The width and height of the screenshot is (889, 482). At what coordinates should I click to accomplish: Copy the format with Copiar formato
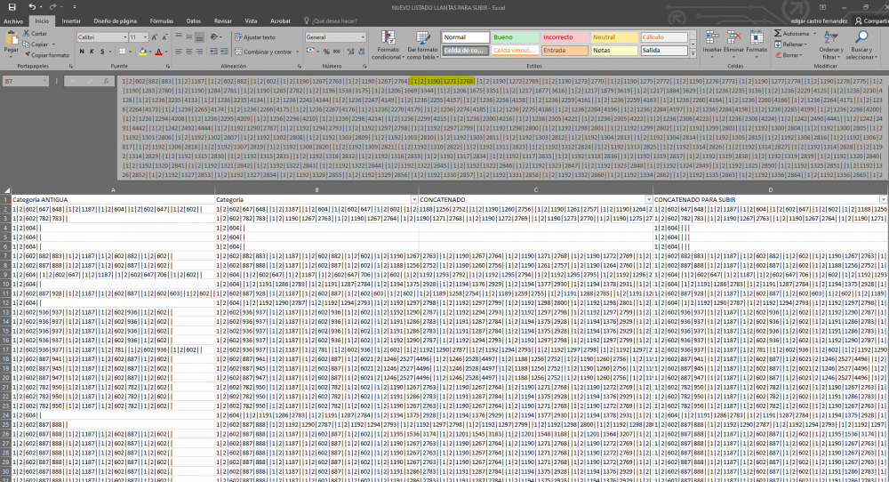pyautogui.click(x=46, y=55)
